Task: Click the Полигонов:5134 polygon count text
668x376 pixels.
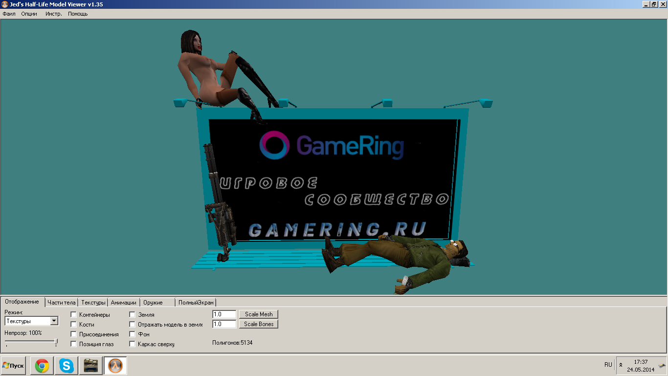Action: [232, 343]
